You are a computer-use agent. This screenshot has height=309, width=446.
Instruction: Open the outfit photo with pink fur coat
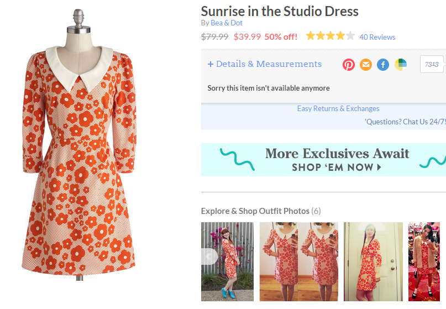[x=424, y=261]
